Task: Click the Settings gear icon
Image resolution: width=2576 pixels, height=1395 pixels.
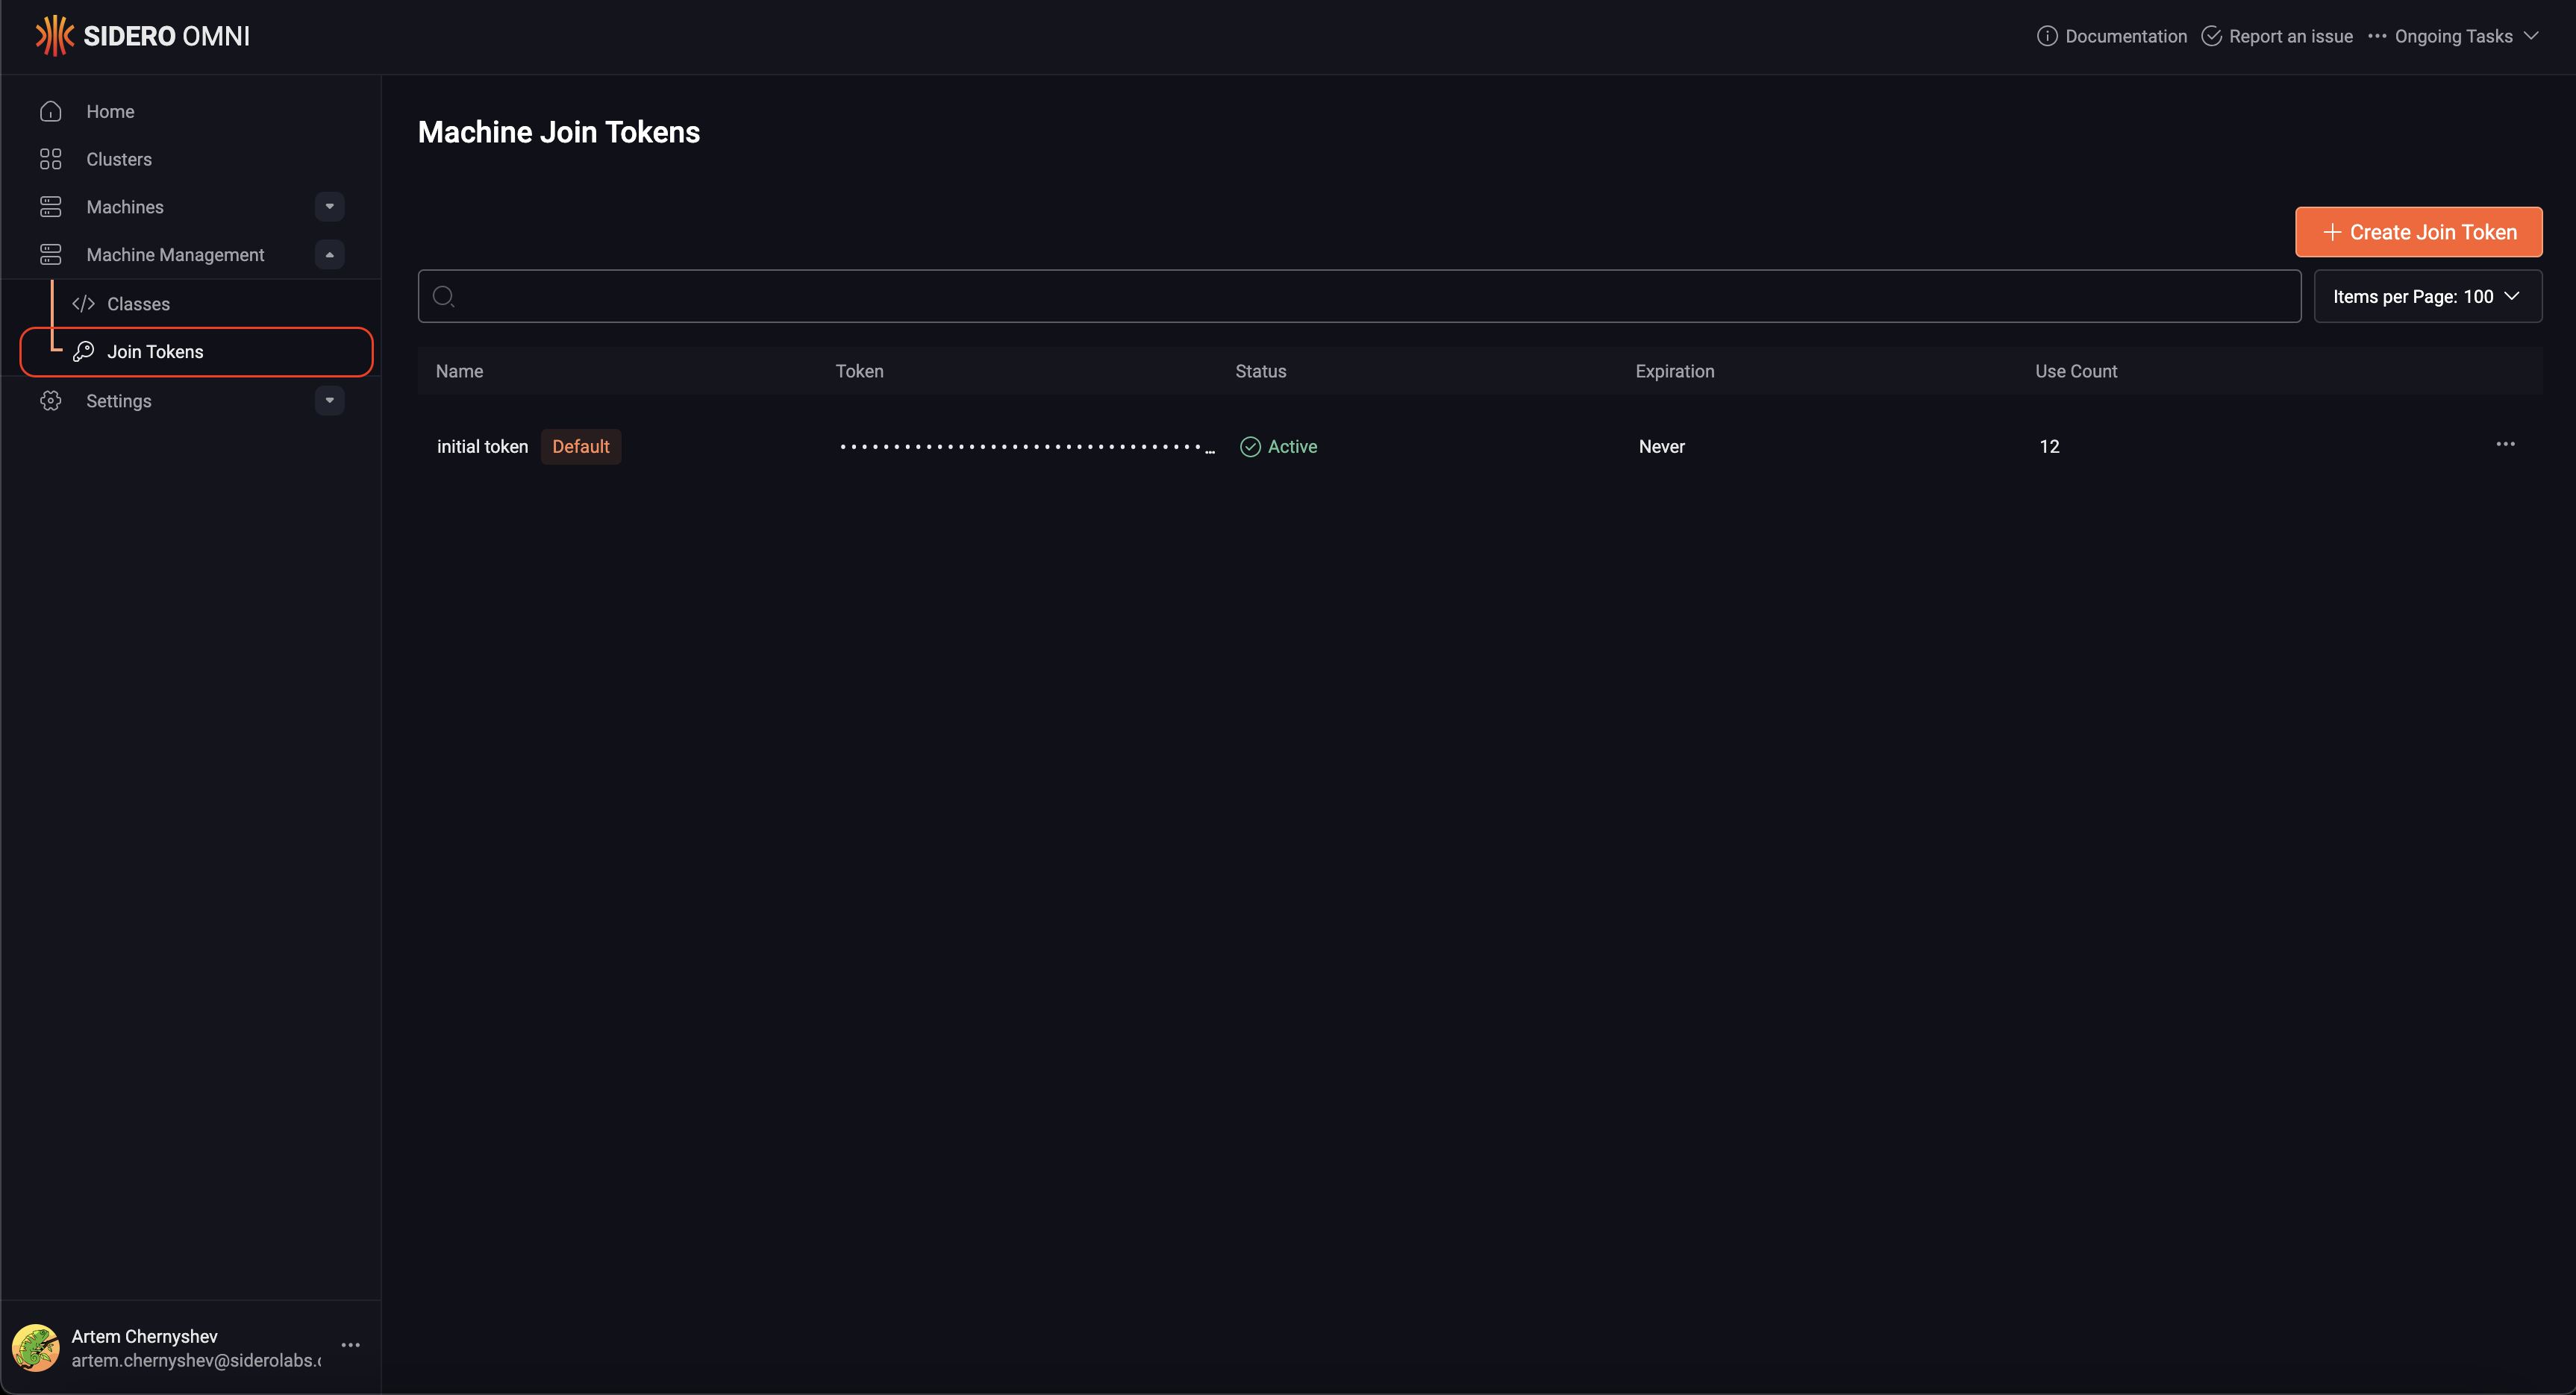Action: (51, 400)
